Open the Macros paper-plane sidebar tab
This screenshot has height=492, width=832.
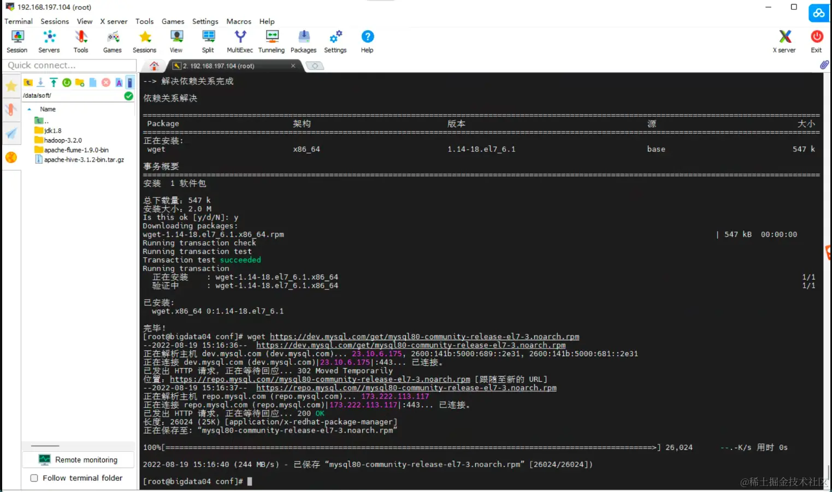click(x=11, y=133)
